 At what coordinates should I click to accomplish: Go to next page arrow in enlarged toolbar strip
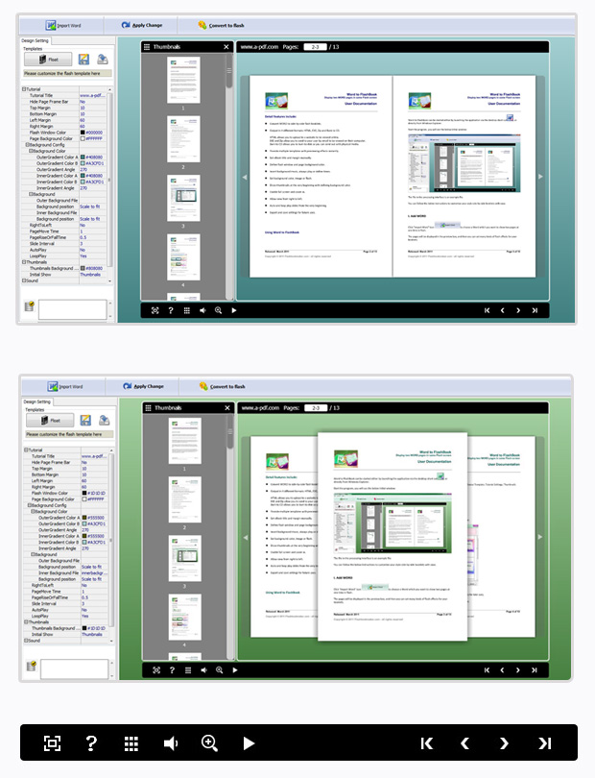tap(504, 743)
